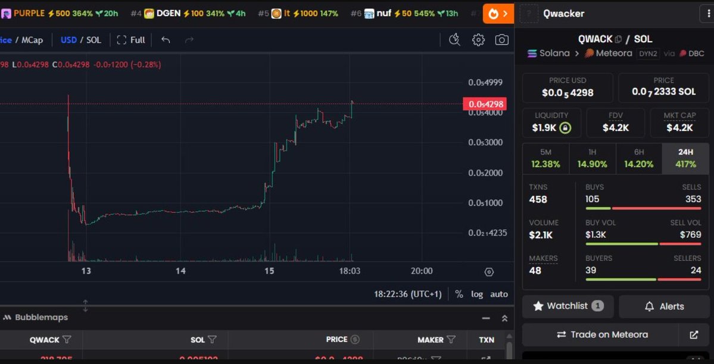Screen dimensions: 714x364
Task: Open the PURPLE trending token
Action: coord(60,14)
